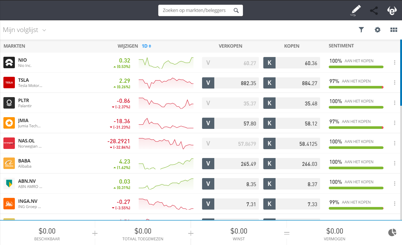Image resolution: width=402 pixels, height=245 pixels.
Task: Switch to grid view icon
Action: 394,30
